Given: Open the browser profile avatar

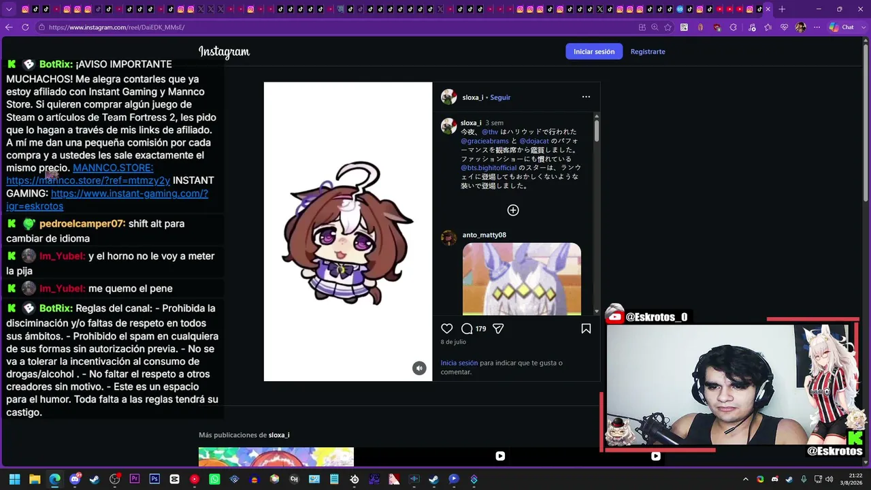Looking at the screenshot, I should [800, 27].
